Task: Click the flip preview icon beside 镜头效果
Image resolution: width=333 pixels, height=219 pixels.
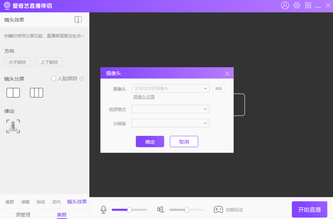Action: [x=78, y=19]
